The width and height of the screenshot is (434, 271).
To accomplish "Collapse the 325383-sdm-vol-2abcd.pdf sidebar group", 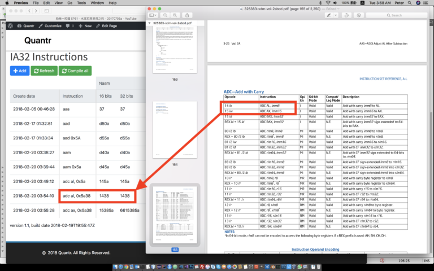I will (x=150, y=23).
